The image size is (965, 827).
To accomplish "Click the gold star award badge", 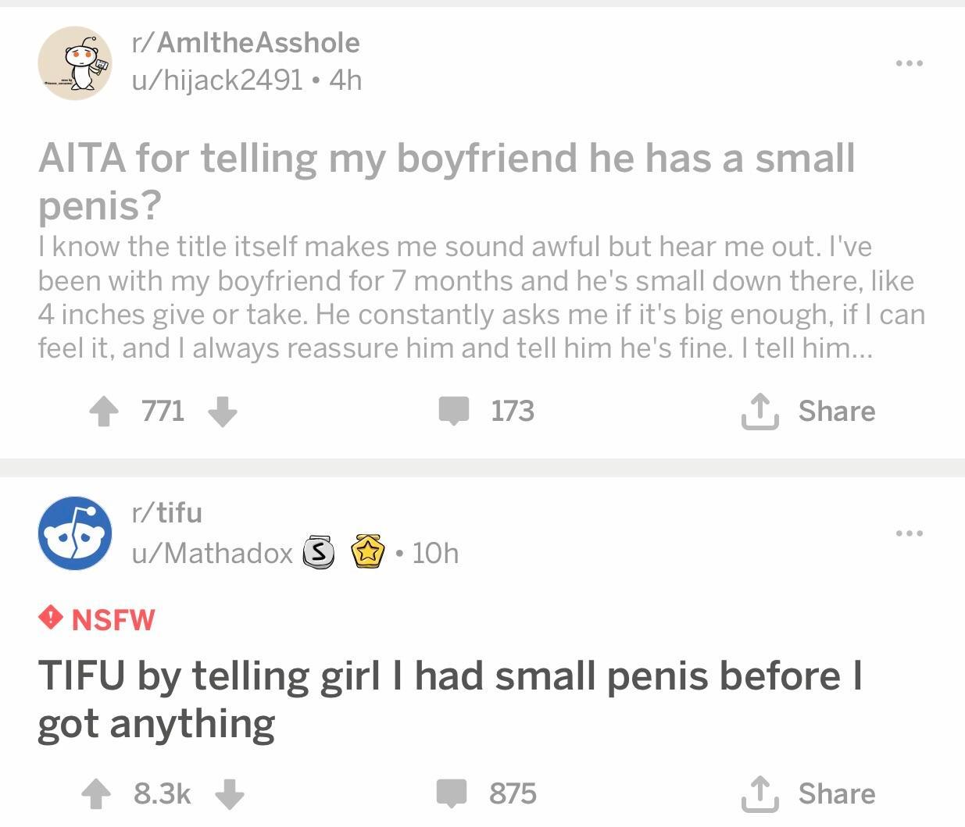I will click(368, 552).
